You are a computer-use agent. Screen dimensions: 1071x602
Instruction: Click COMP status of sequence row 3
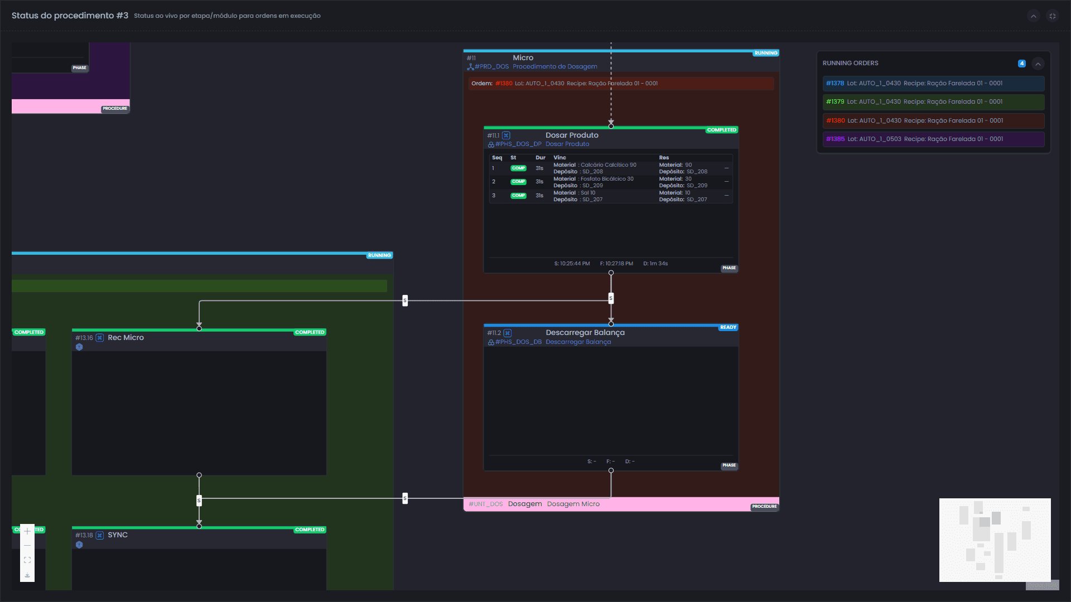tap(518, 196)
